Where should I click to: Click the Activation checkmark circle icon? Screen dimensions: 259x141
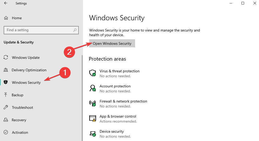tap(6, 132)
